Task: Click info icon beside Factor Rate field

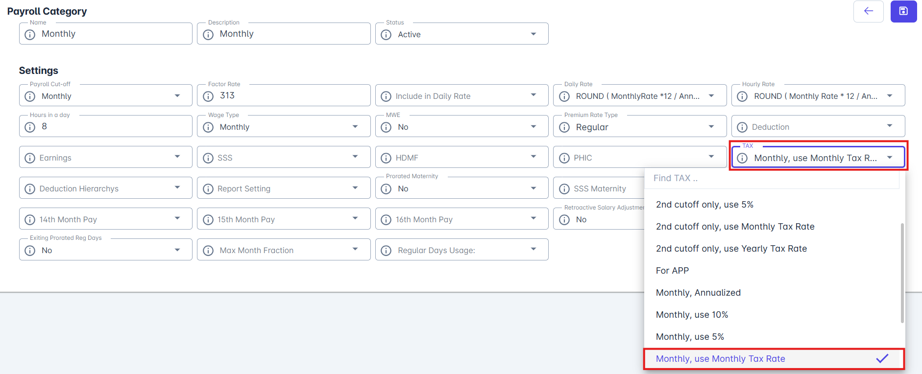Action: click(208, 96)
